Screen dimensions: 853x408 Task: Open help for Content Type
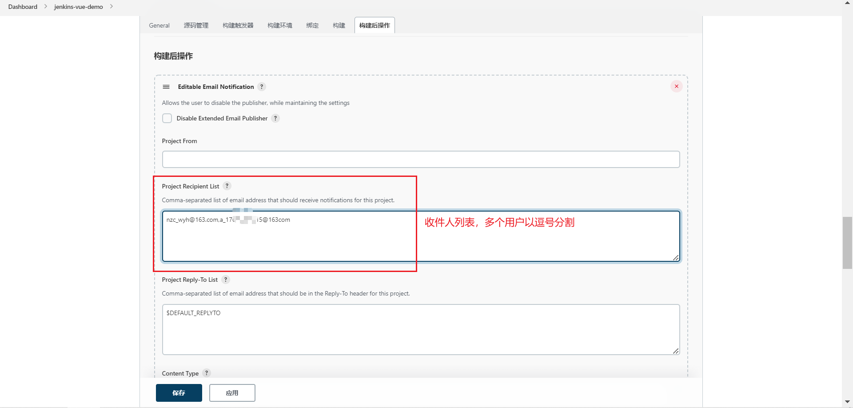click(207, 373)
